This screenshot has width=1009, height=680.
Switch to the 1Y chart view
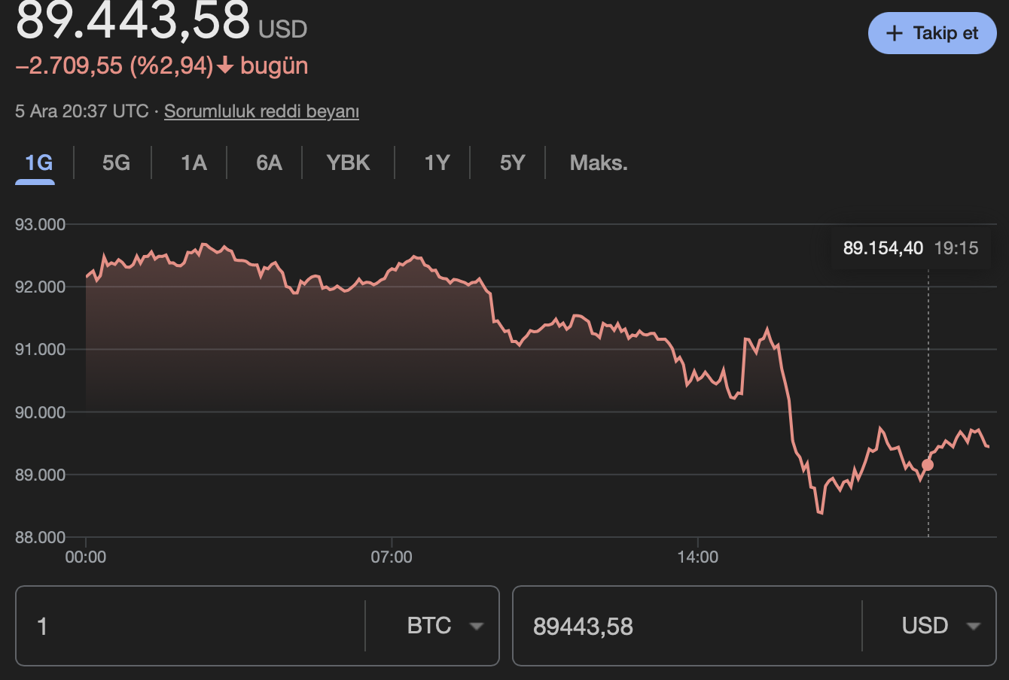click(435, 162)
